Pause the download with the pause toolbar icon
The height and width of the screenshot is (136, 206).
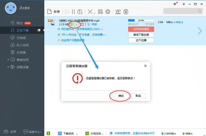73,12
